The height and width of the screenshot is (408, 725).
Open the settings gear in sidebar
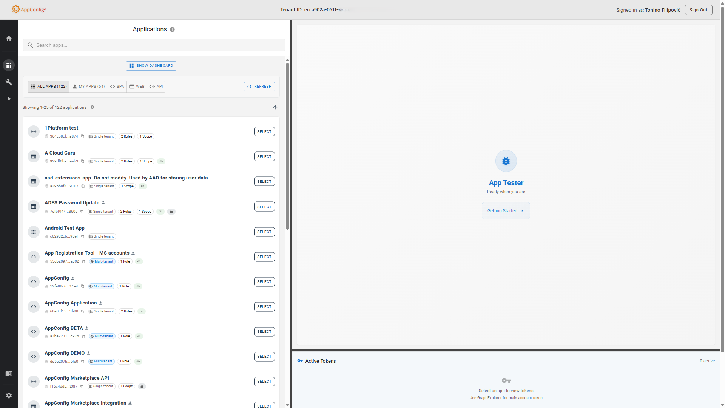click(9, 395)
